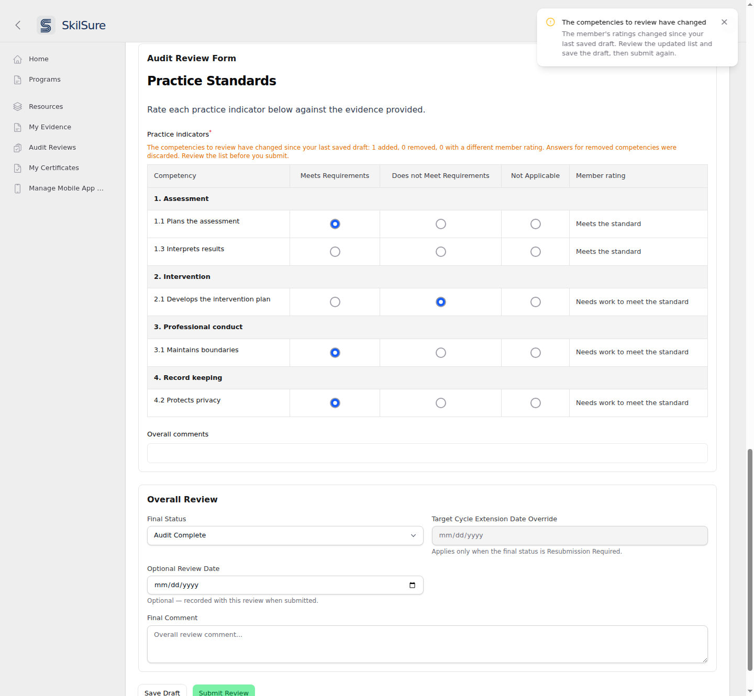754x696 pixels.
Task: Click the Target Cycle Extension Date Override field
Action: [570, 535]
